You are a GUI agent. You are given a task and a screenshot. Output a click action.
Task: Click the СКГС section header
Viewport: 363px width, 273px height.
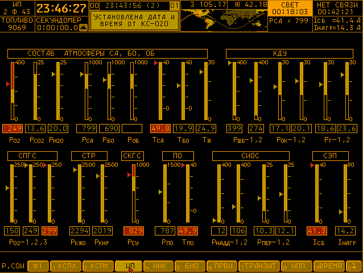click(x=133, y=156)
